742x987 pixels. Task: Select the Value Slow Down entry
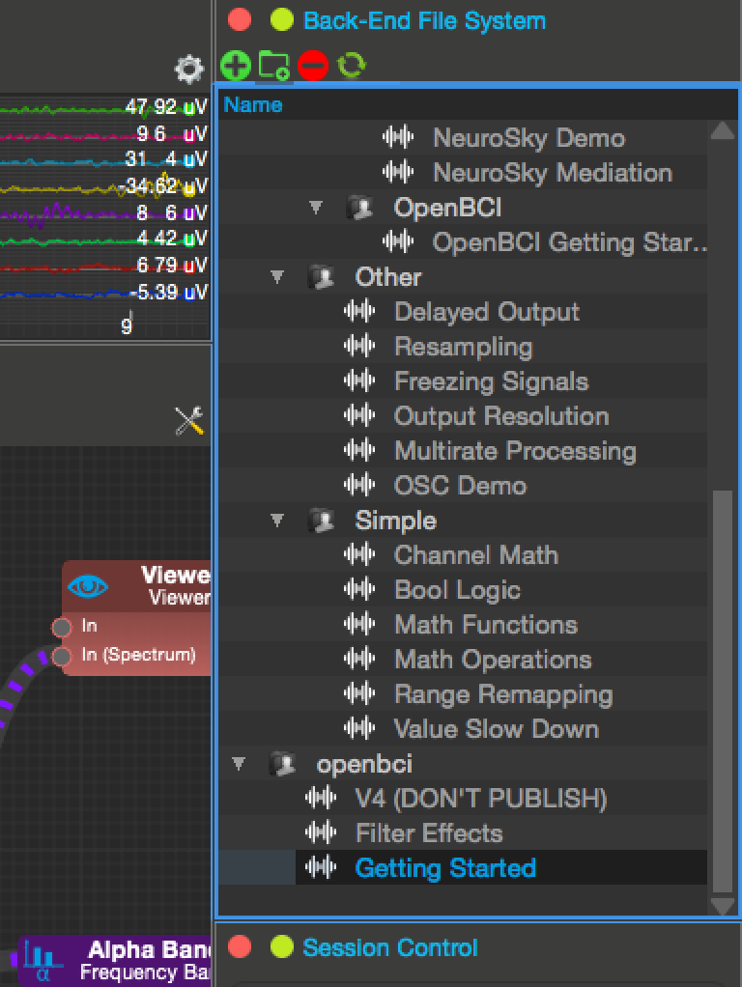pyautogui.click(x=497, y=729)
